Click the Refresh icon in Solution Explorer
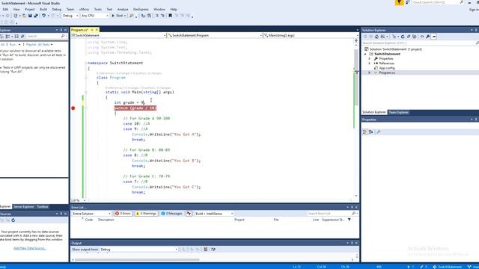This screenshot has height=269, width=479. pyautogui.click(x=403, y=37)
